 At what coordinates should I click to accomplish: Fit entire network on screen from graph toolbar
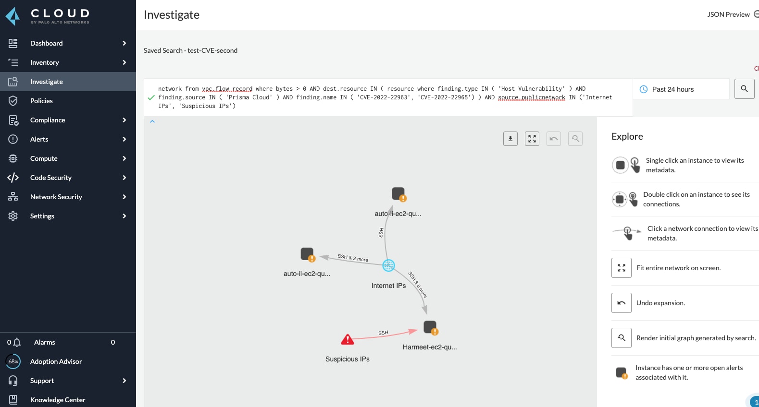point(532,139)
